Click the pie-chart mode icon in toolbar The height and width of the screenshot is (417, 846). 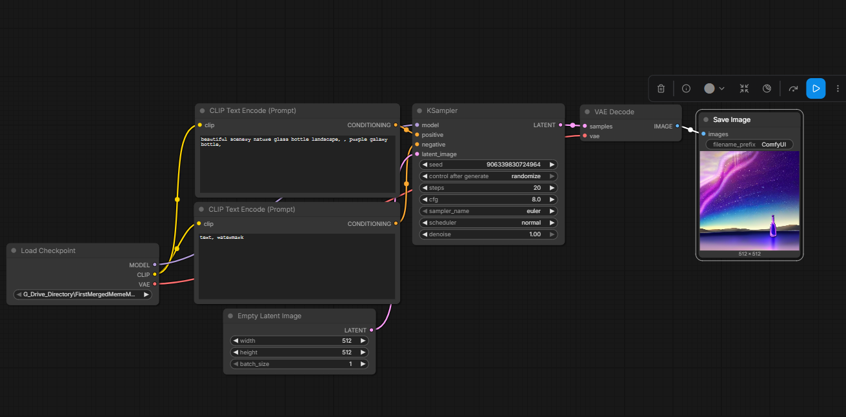[767, 88]
